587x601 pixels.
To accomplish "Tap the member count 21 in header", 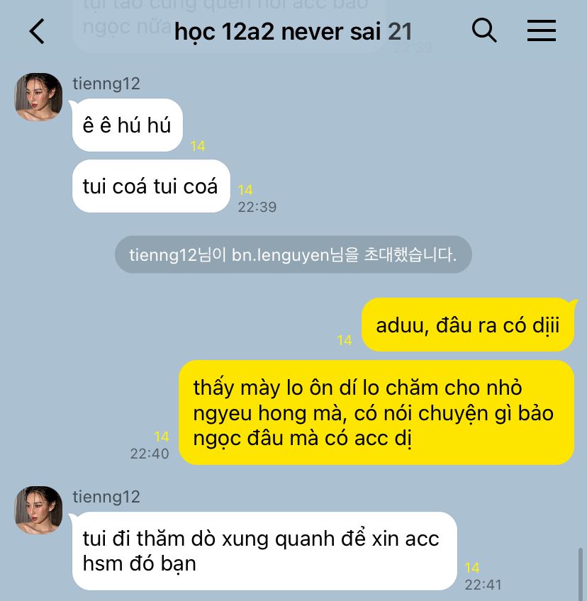I will pos(400,31).
